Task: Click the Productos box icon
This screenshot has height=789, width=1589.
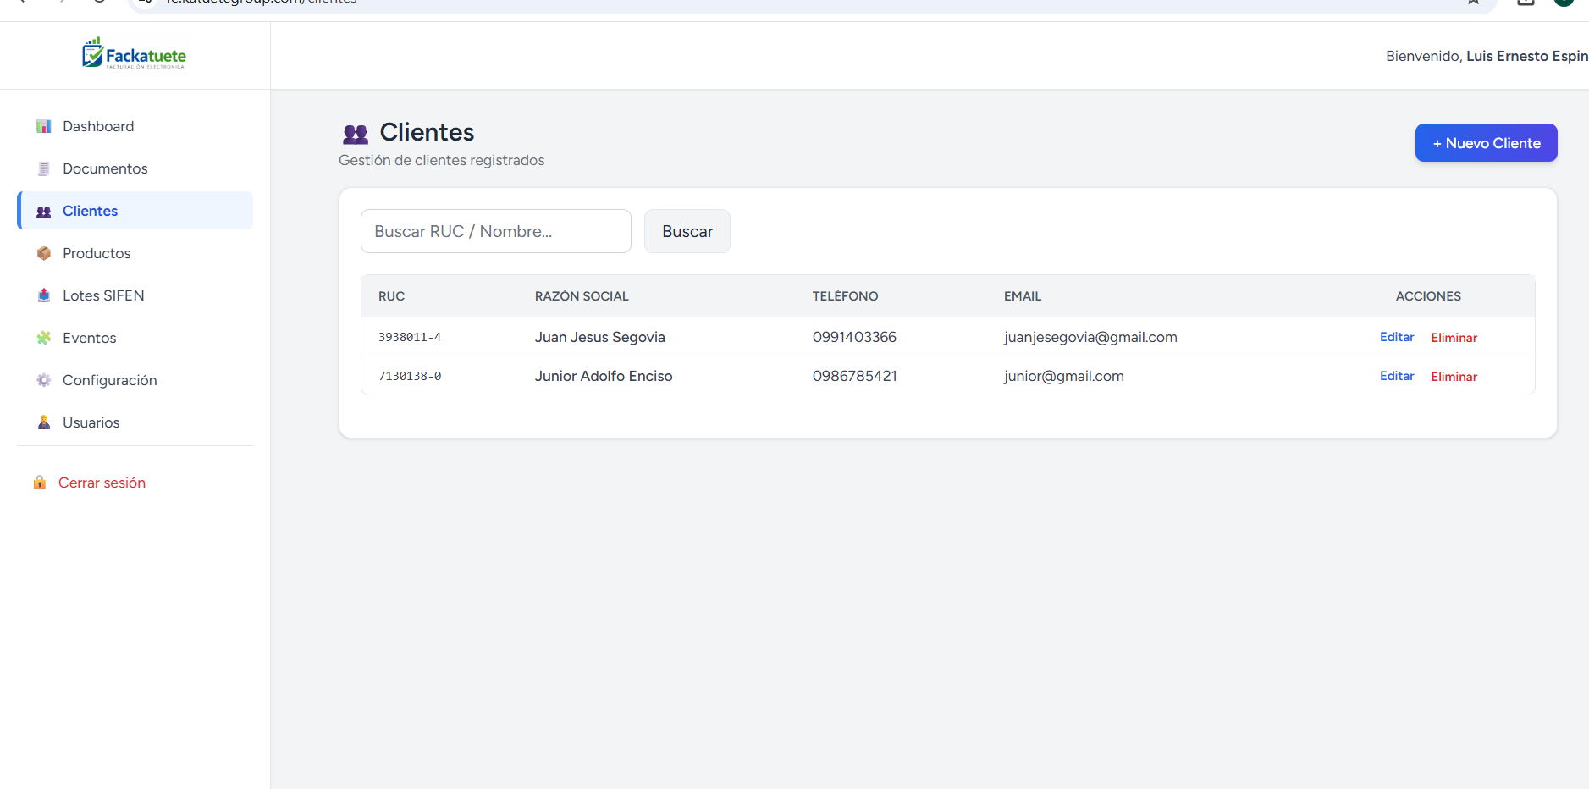Action: pos(44,253)
